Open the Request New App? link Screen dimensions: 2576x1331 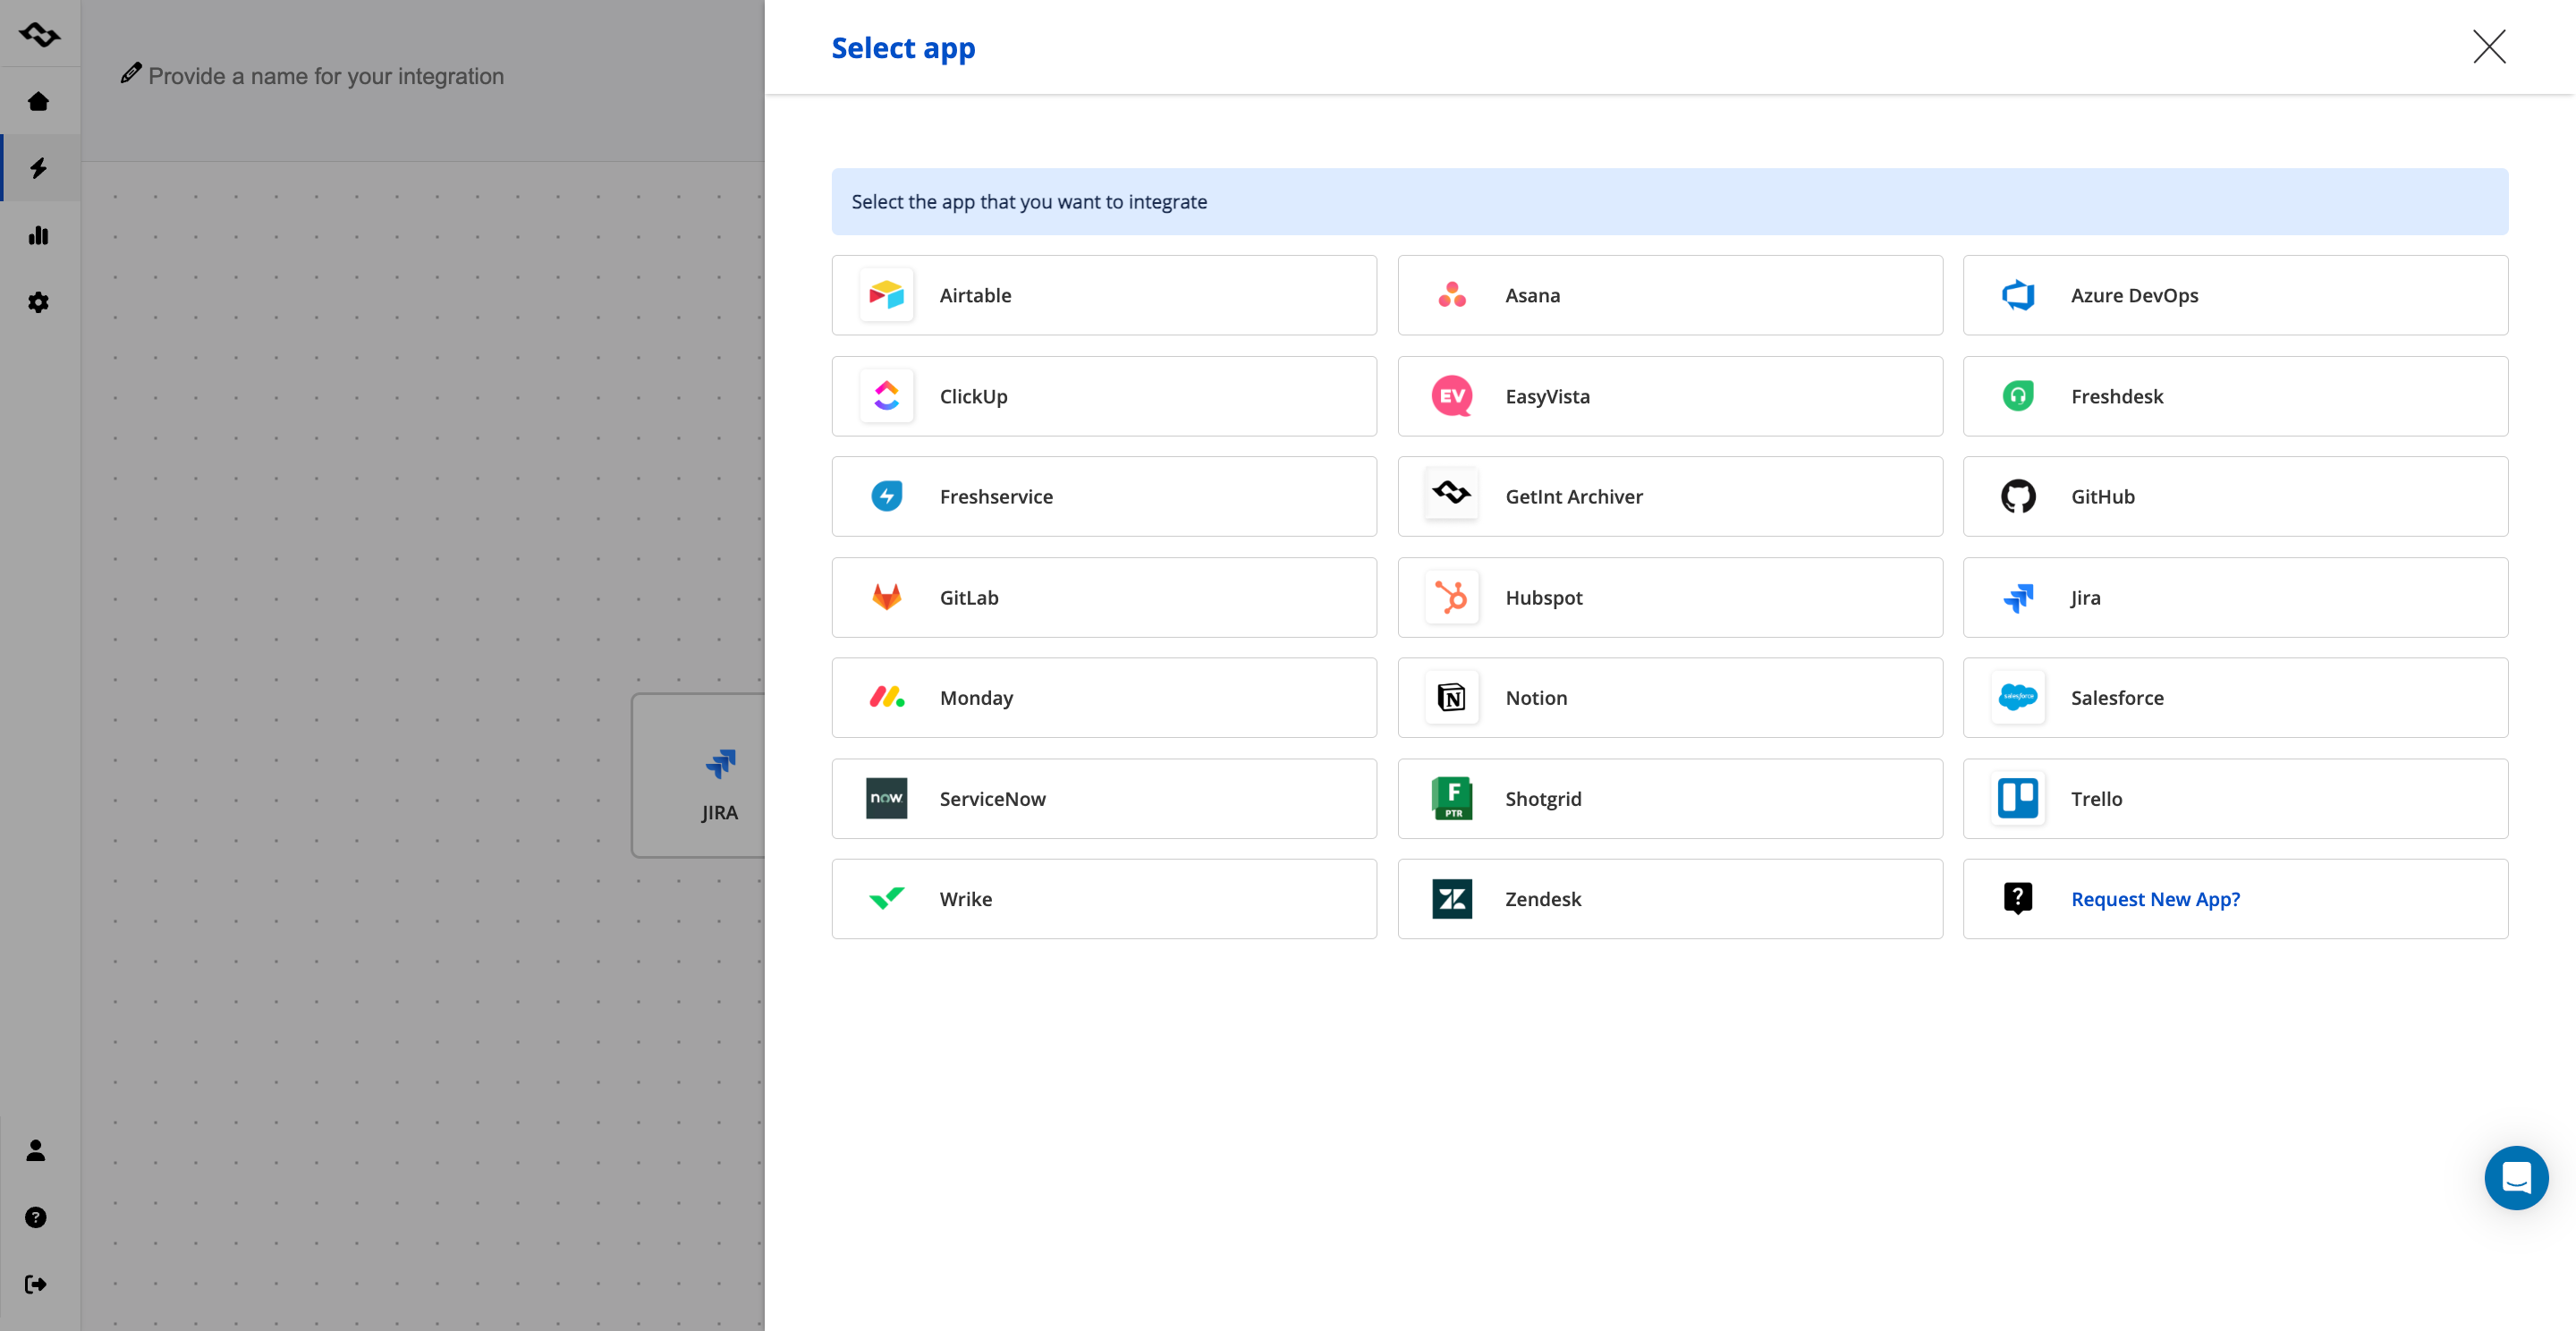(x=2155, y=898)
